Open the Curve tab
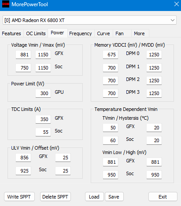 103,33
